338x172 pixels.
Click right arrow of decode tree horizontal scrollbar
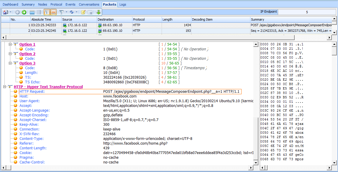coord(251,168)
